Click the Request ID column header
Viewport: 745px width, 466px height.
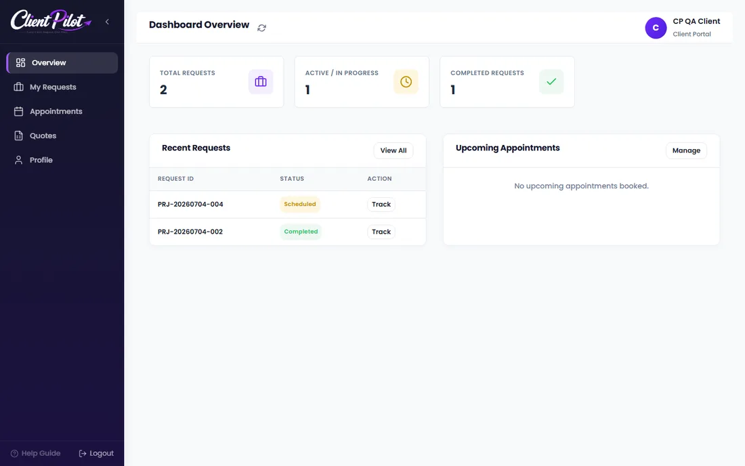click(176, 179)
